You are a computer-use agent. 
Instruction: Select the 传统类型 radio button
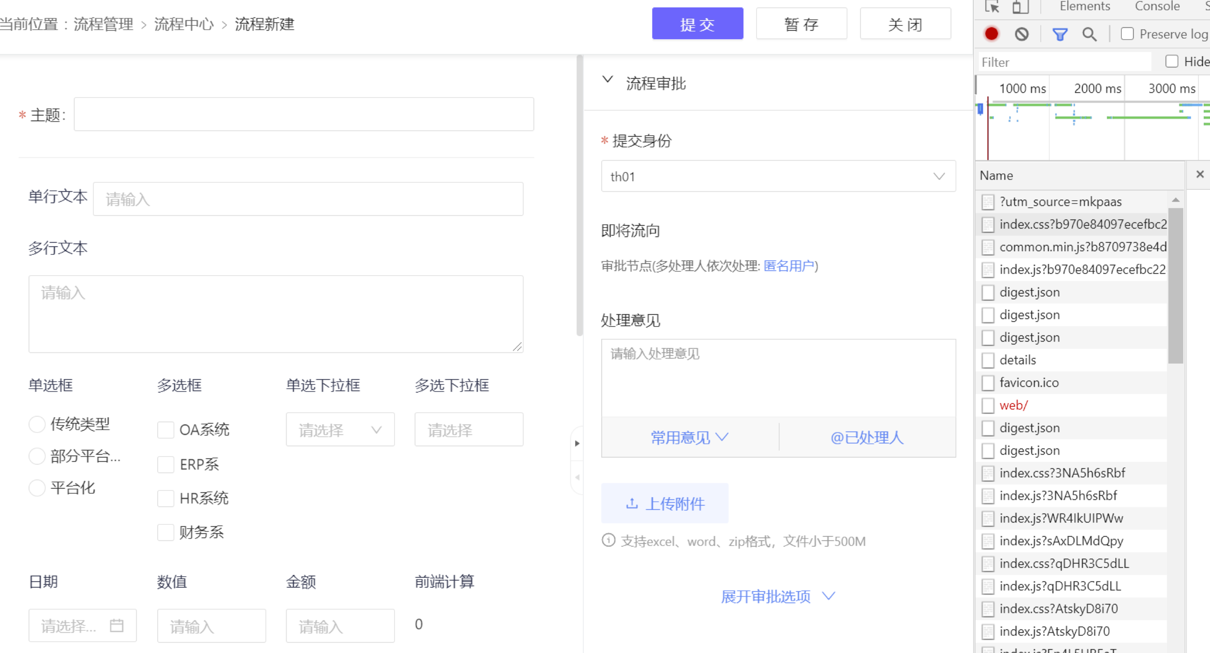click(37, 424)
